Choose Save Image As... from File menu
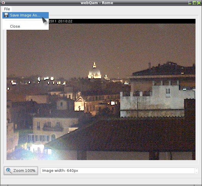 click(25, 15)
